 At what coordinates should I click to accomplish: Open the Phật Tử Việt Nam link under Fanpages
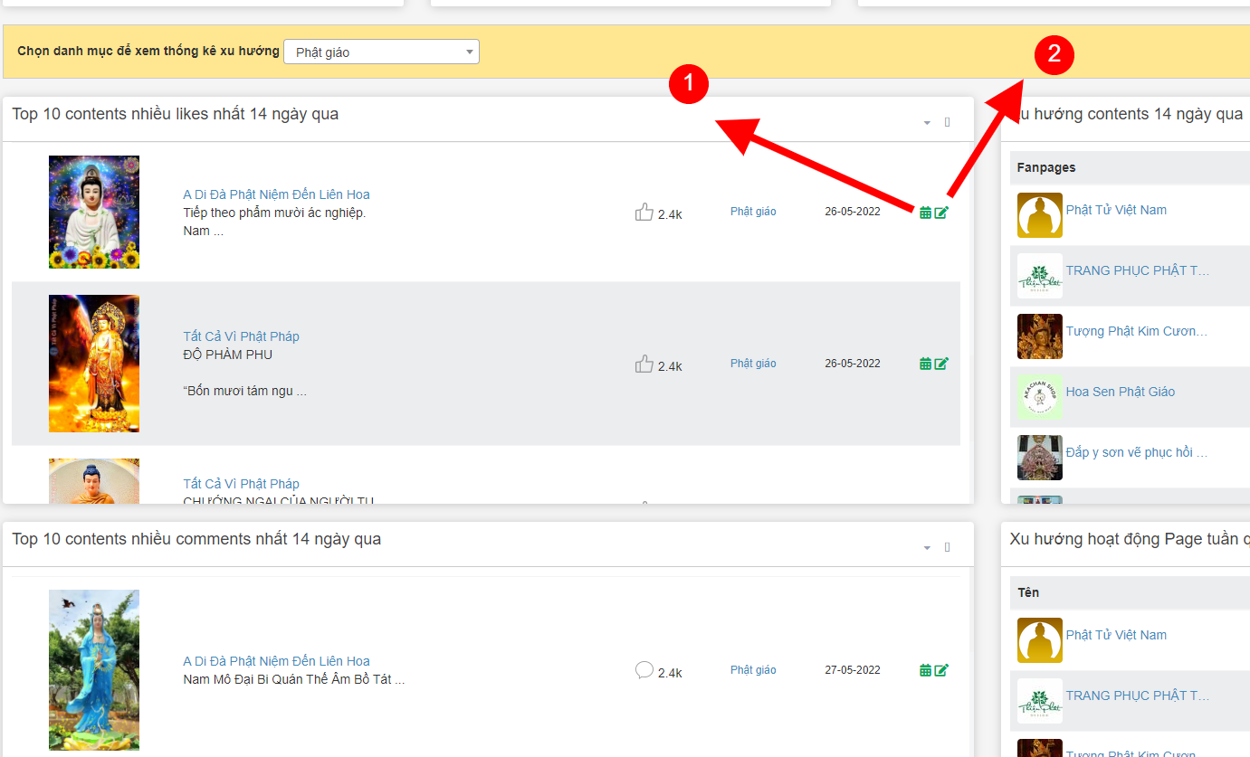(x=1116, y=210)
